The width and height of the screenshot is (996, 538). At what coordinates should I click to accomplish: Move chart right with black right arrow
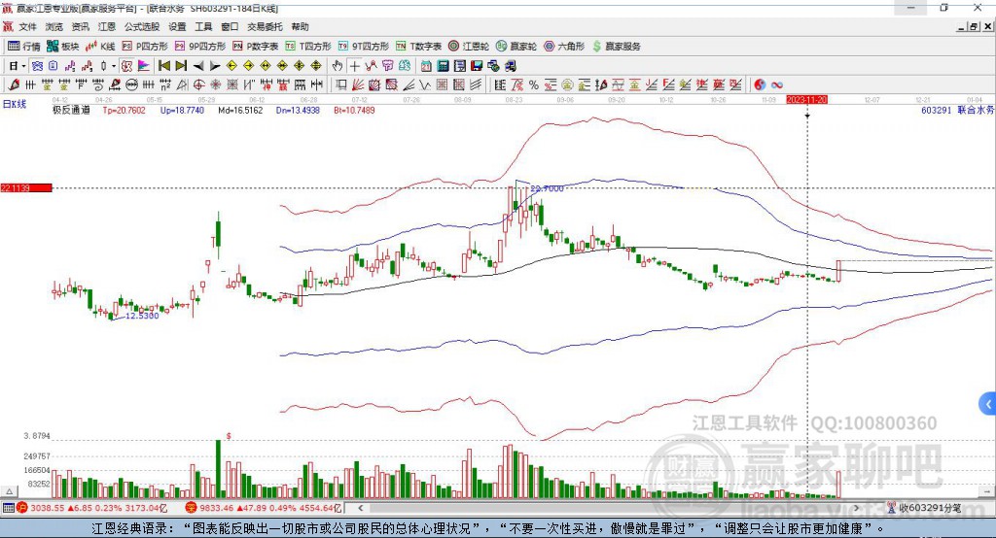click(215, 66)
